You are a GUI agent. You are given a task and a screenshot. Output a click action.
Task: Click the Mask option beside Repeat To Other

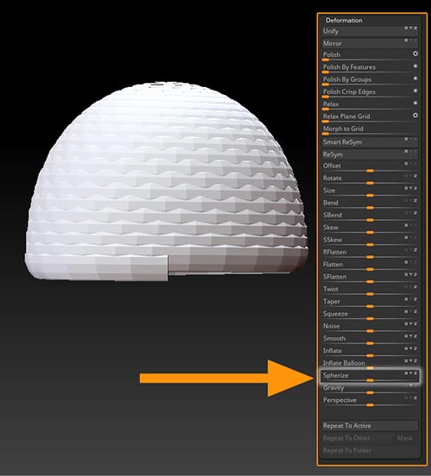click(404, 438)
